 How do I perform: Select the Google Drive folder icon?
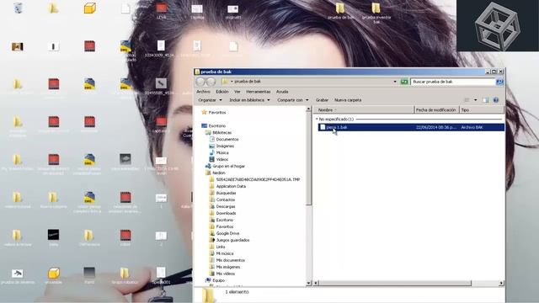(211, 233)
